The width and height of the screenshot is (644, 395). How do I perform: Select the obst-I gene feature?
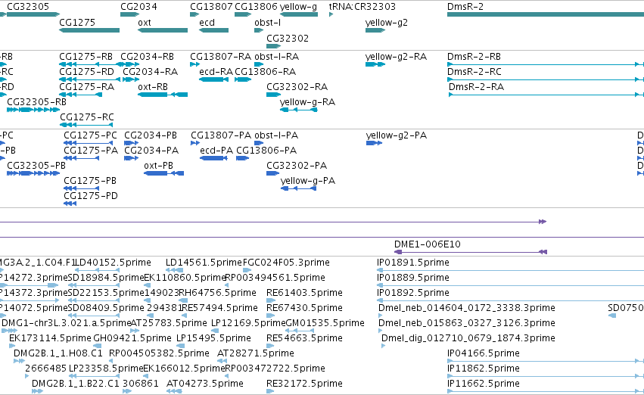[x=259, y=30]
